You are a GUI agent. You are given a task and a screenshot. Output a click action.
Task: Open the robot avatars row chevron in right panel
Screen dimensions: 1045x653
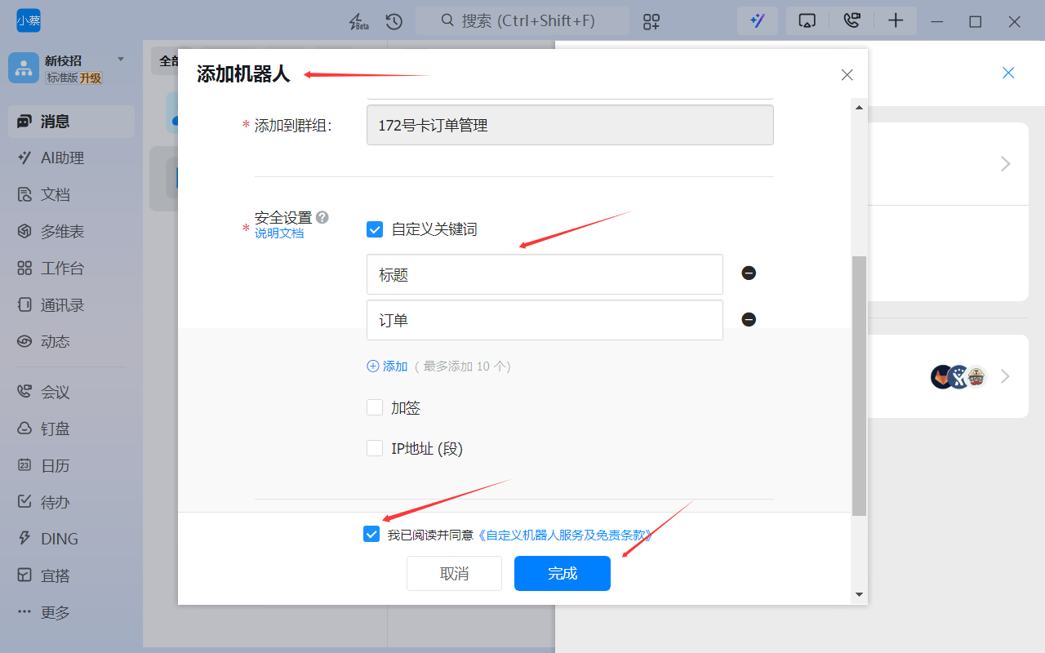tap(1006, 376)
